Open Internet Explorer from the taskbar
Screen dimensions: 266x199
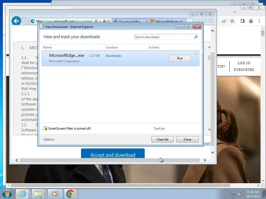coord(22,194)
